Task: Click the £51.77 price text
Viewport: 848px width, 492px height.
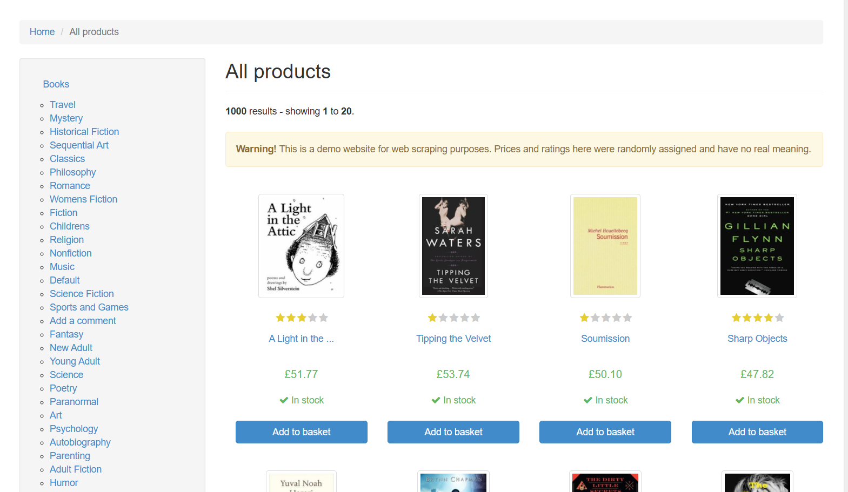Action: point(302,374)
